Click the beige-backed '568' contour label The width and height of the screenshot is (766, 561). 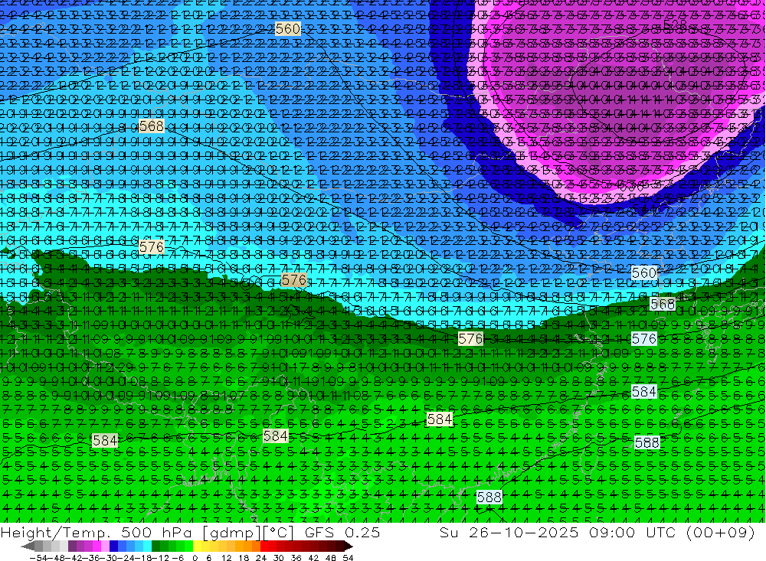tap(152, 126)
